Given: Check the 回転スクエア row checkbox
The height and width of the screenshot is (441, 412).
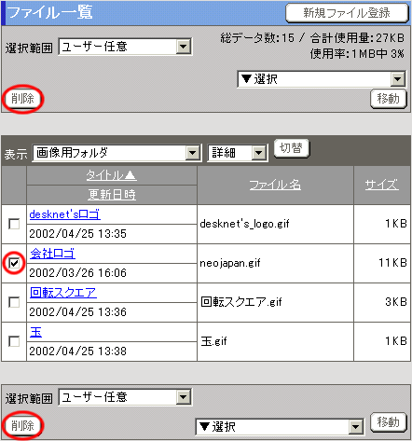Looking at the screenshot, I should point(14,302).
